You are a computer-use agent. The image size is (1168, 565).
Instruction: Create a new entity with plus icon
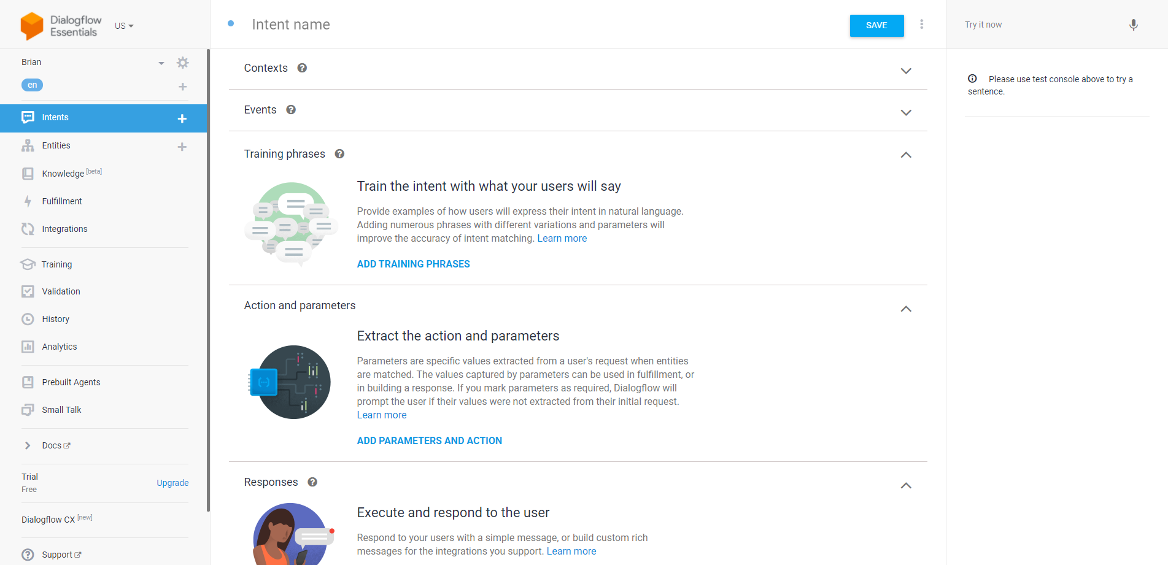[x=182, y=147]
